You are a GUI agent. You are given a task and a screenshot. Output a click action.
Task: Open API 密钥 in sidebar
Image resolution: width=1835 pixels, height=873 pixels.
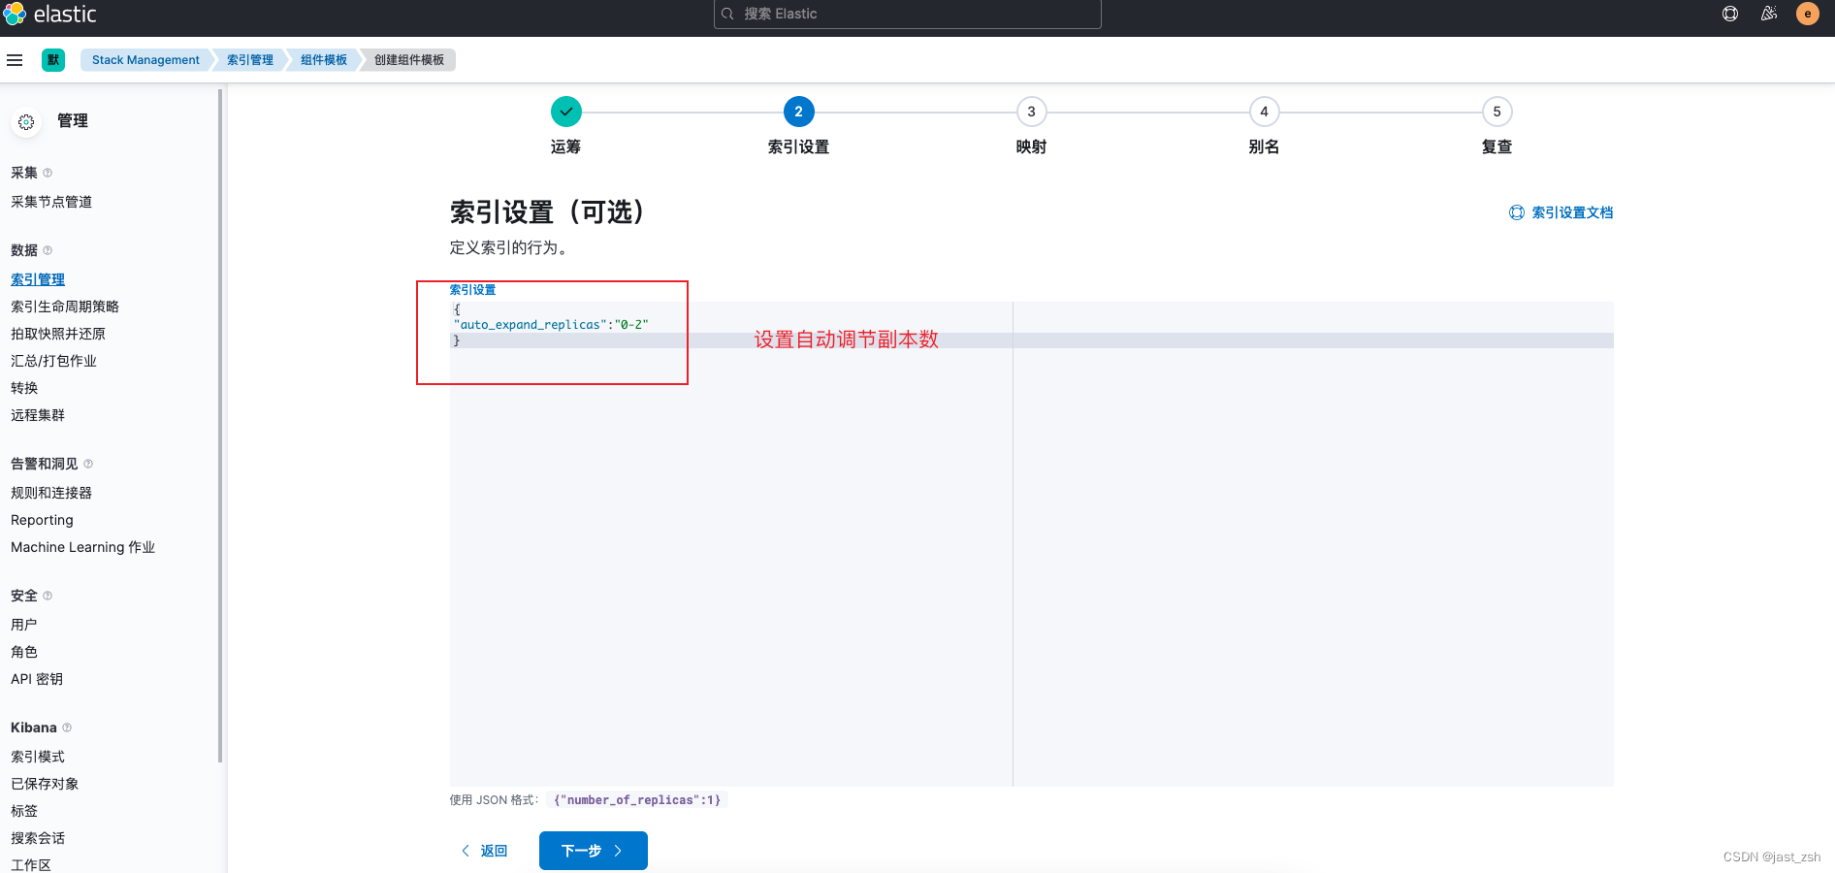37,679
